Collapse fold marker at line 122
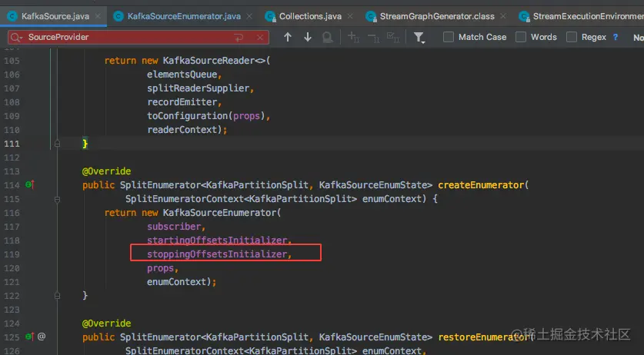The image size is (644, 355). (x=57, y=296)
